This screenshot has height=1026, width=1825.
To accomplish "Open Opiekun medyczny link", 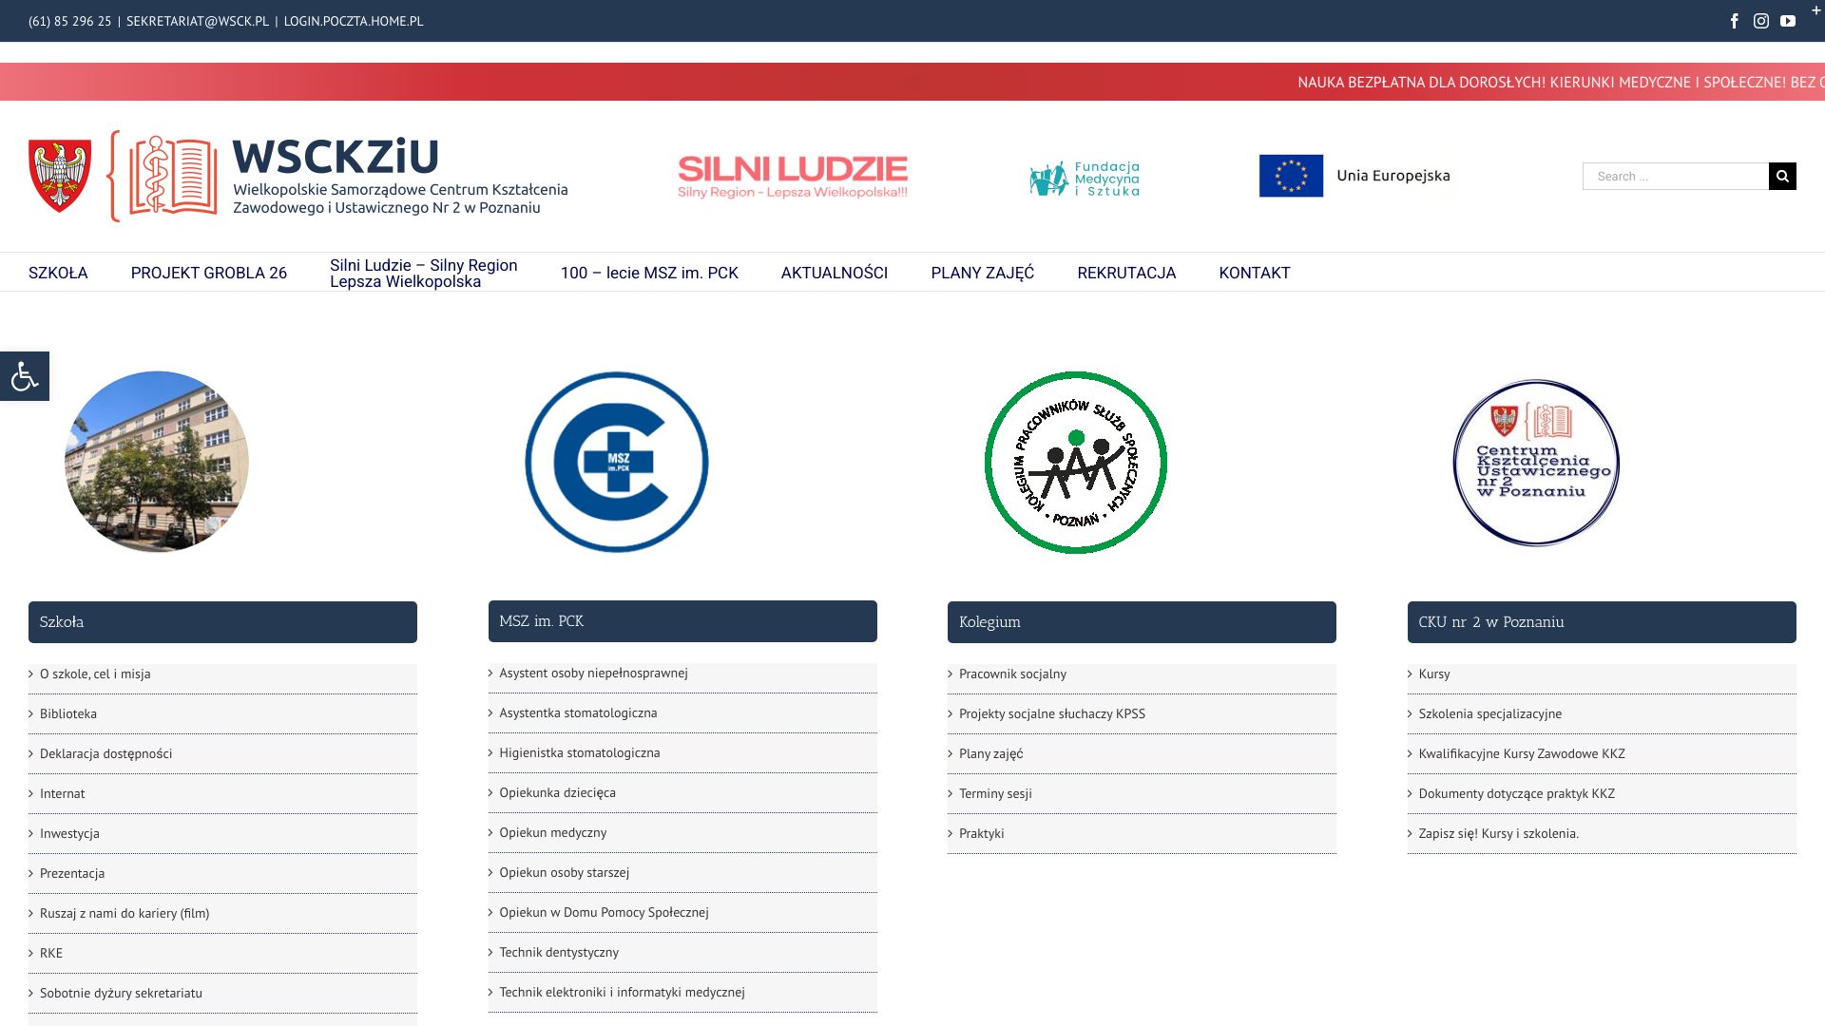I will click(553, 832).
